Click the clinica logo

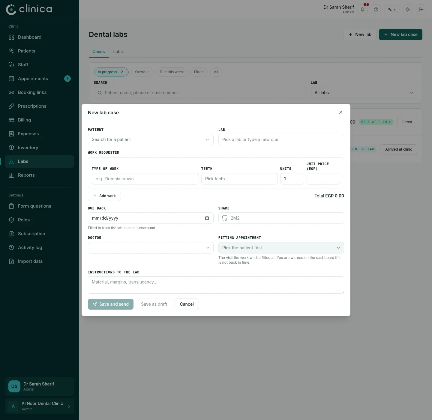(29, 9)
